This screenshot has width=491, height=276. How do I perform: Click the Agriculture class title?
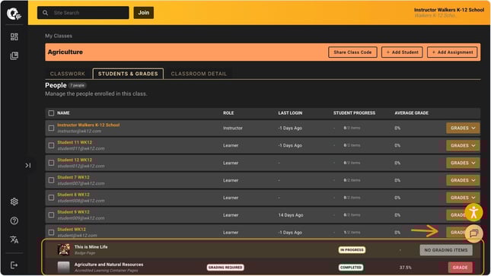[65, 52]
